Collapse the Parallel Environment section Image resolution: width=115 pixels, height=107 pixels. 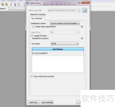click(x=82, y=38)
